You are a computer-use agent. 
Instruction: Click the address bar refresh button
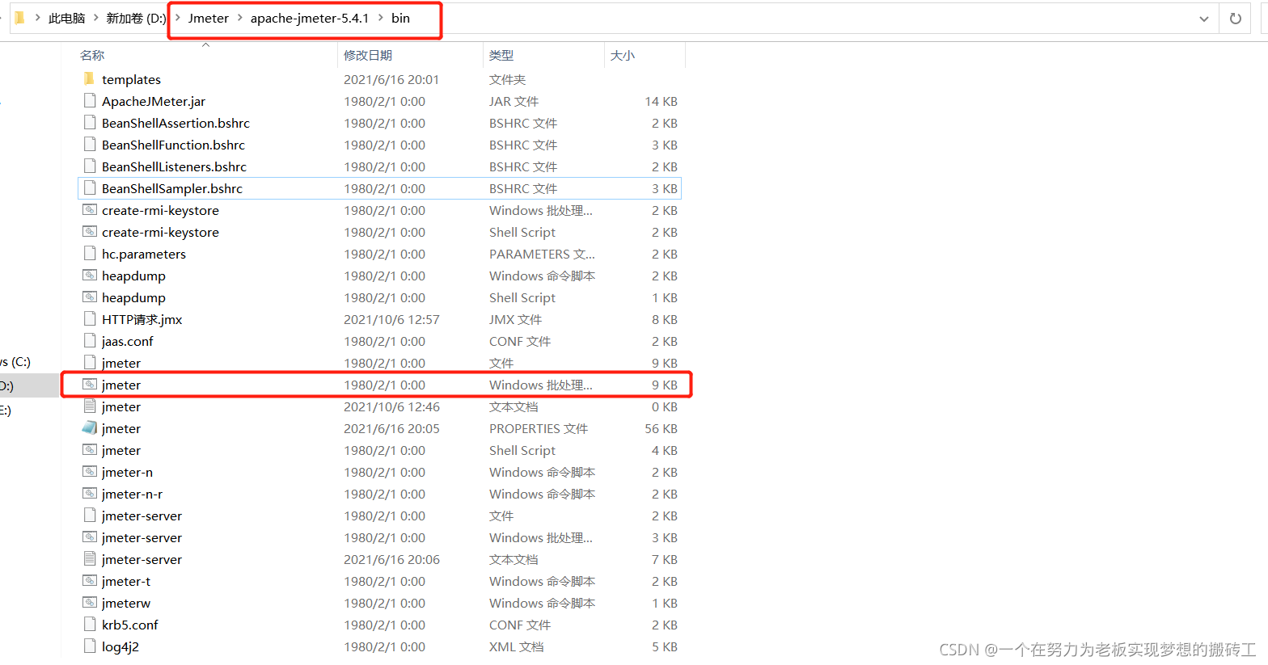(x=1235, y=19)
